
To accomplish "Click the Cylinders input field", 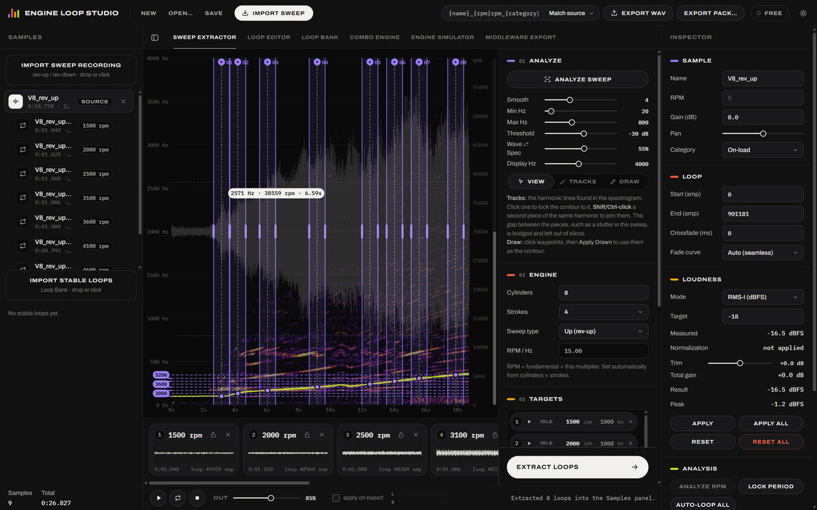I will (x=603, y=292).
